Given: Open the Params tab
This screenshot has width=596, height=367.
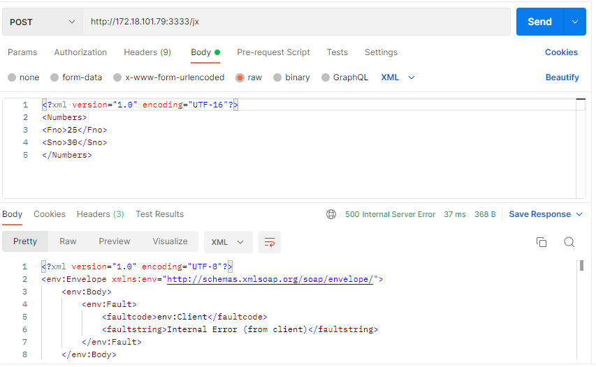Looking at the screenshot, I should [x=22, y=52].
